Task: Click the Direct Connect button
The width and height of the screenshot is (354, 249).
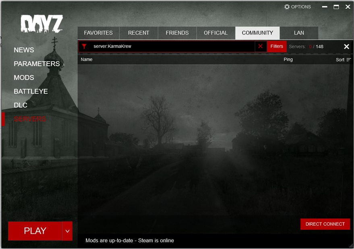Action: click(x=325, y=224)
